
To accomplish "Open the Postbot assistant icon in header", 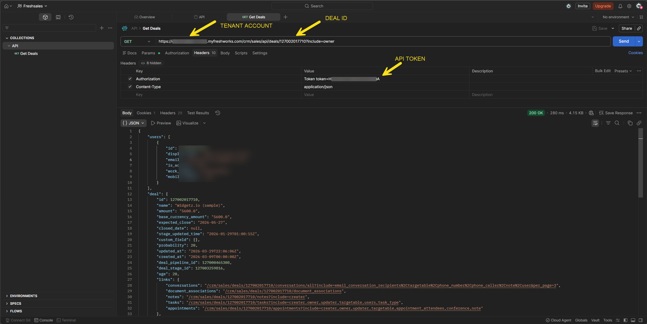I will (x=569, y=6).
